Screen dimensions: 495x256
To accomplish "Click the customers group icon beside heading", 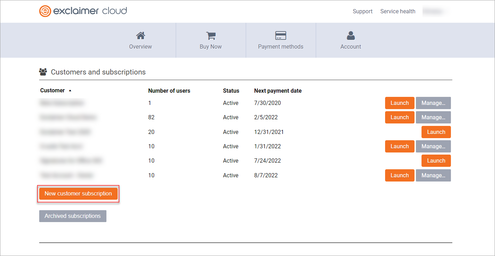I will click(43, 72).
